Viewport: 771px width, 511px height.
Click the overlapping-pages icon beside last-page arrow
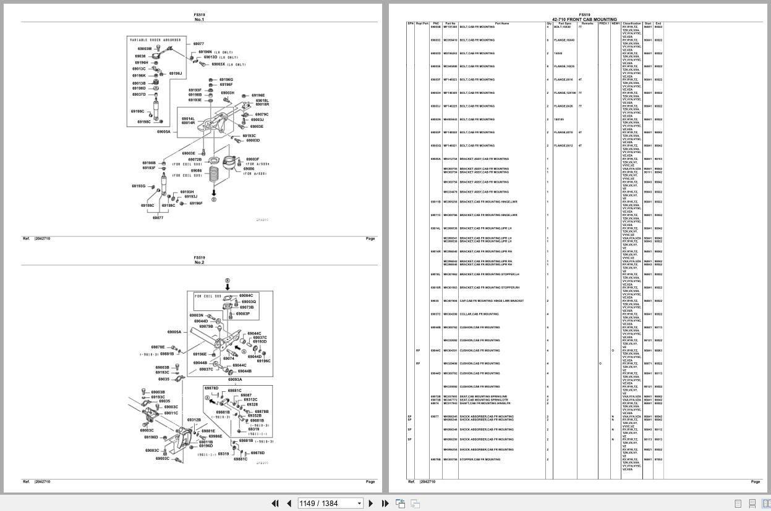pyautogui.click(x=400, y=503)
